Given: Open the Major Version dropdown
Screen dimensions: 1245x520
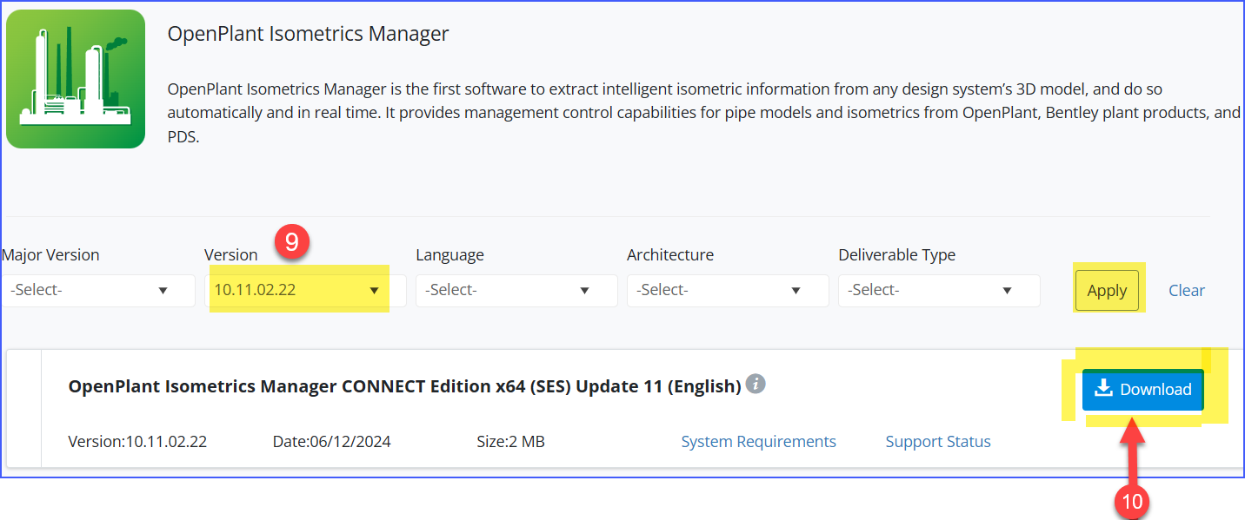Looking at the screenshot, I should 97,290.
